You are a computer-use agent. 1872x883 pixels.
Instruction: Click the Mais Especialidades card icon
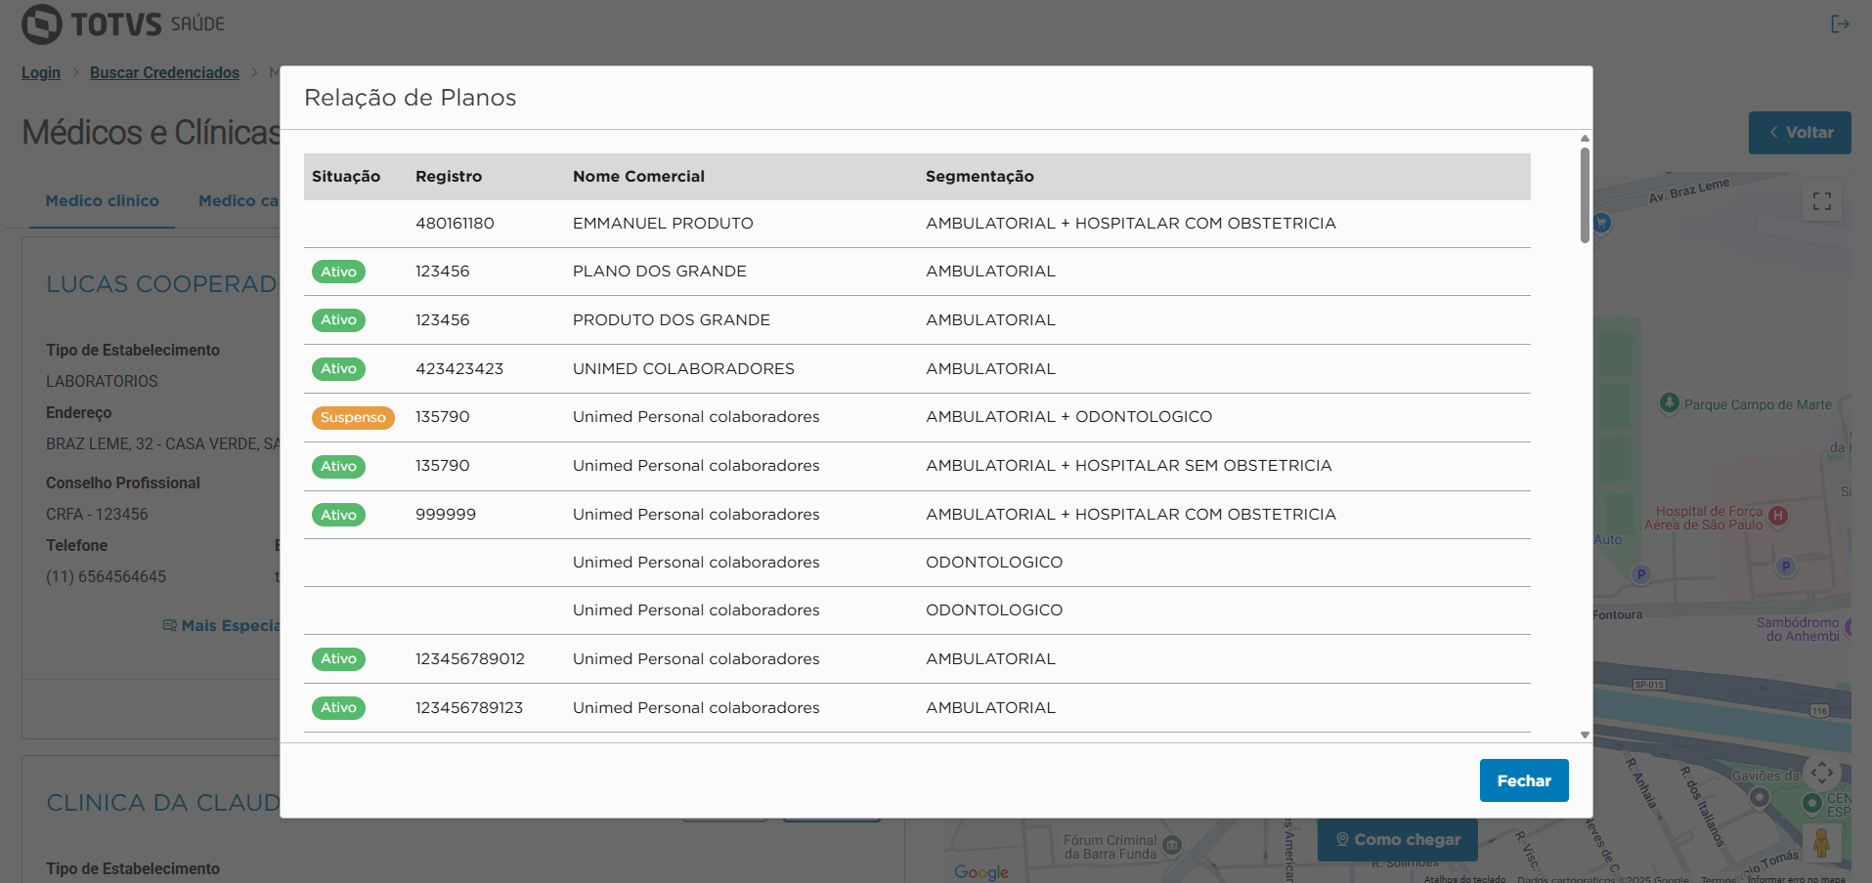[x=170, y=625]
